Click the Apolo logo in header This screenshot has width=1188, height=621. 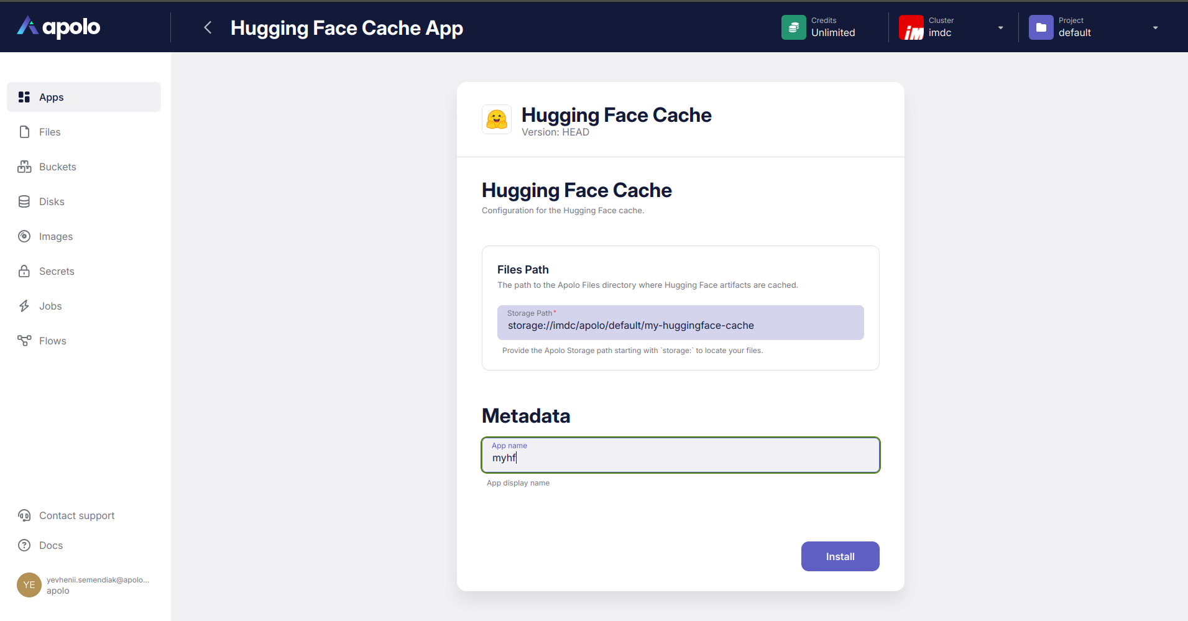click(x=58, y=27)
